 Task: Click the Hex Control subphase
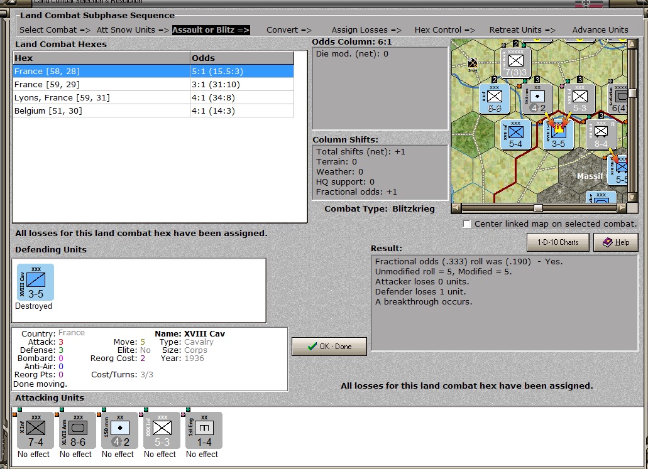coord(444,30)
